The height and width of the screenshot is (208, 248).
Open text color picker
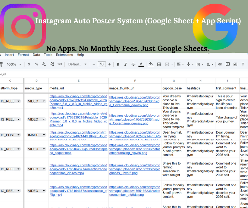pyautogui.click(x=141, y=65)
